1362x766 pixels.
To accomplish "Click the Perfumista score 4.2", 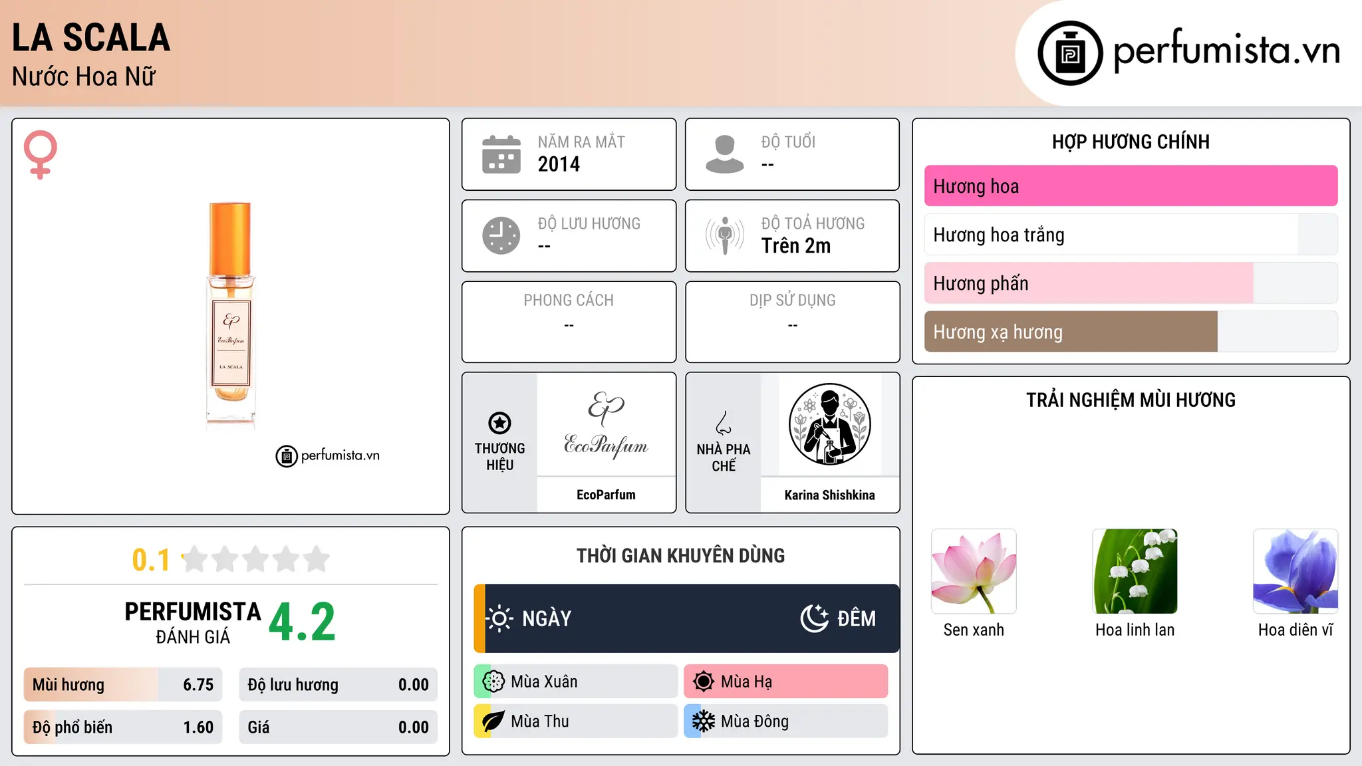I will (x=302, y=622).
